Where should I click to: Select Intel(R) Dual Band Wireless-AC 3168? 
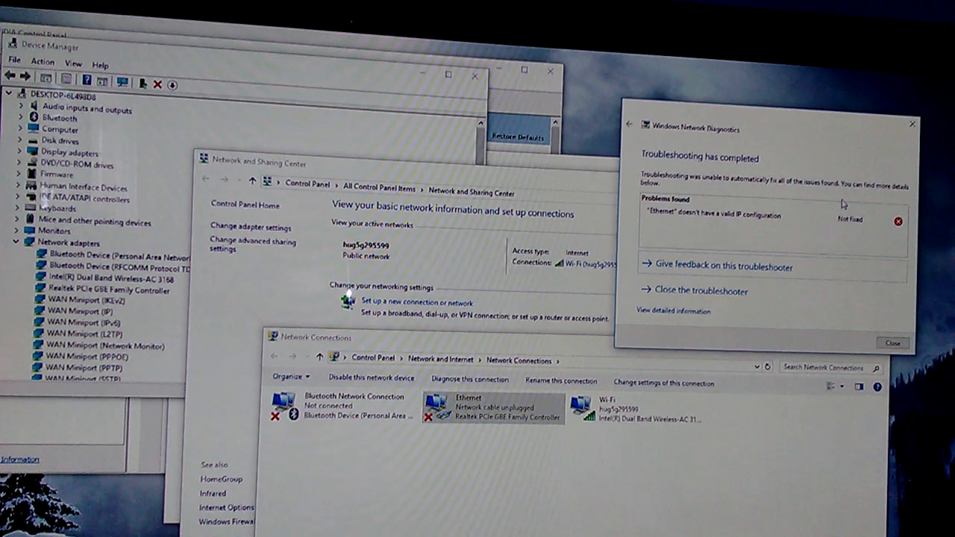(112, 278)
